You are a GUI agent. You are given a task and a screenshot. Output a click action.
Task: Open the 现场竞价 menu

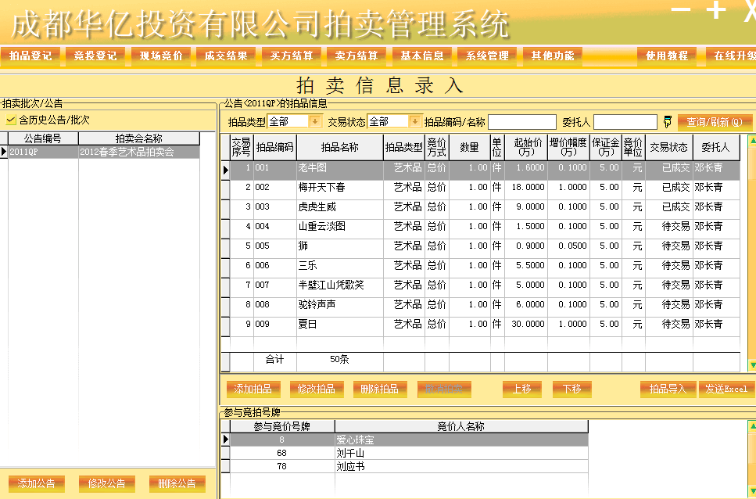(160, 56)
